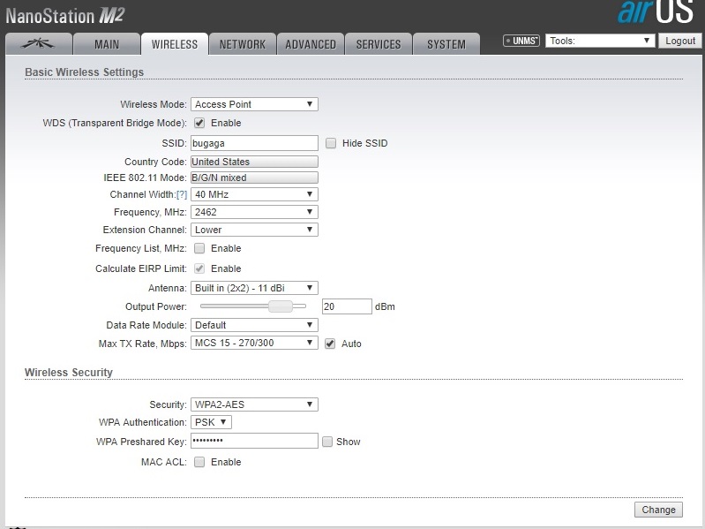Click the Wireless Security heading
Image resolution: width=705 pixels, height=529 pixels.
(x=68, y=373)
